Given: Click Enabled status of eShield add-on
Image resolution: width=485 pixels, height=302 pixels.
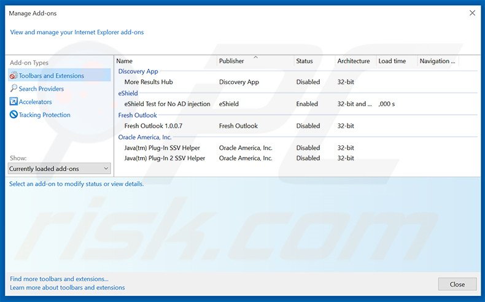Looking at the screenshot, I should pos(307,104).
